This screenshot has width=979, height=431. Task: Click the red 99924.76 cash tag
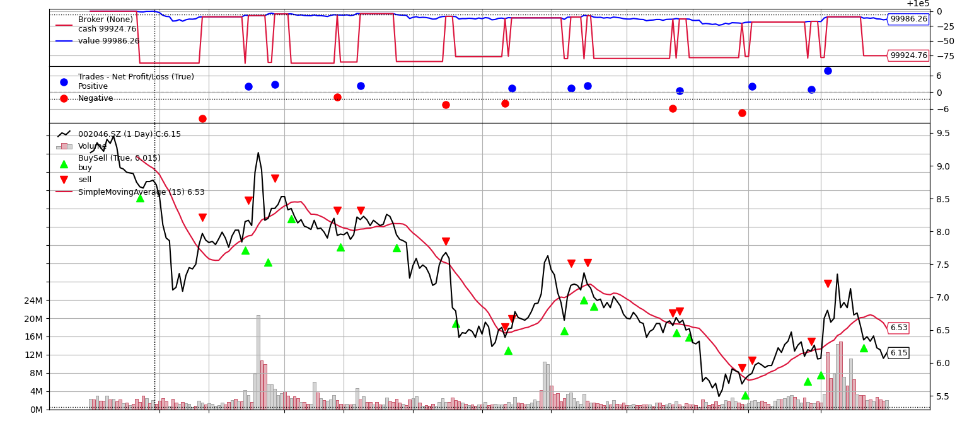908,55
